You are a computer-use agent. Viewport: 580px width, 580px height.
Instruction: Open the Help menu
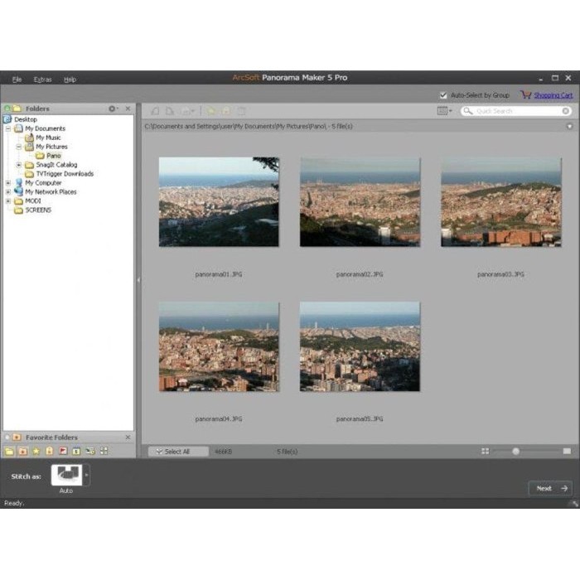pyautogui.click(x=70, y=80)
